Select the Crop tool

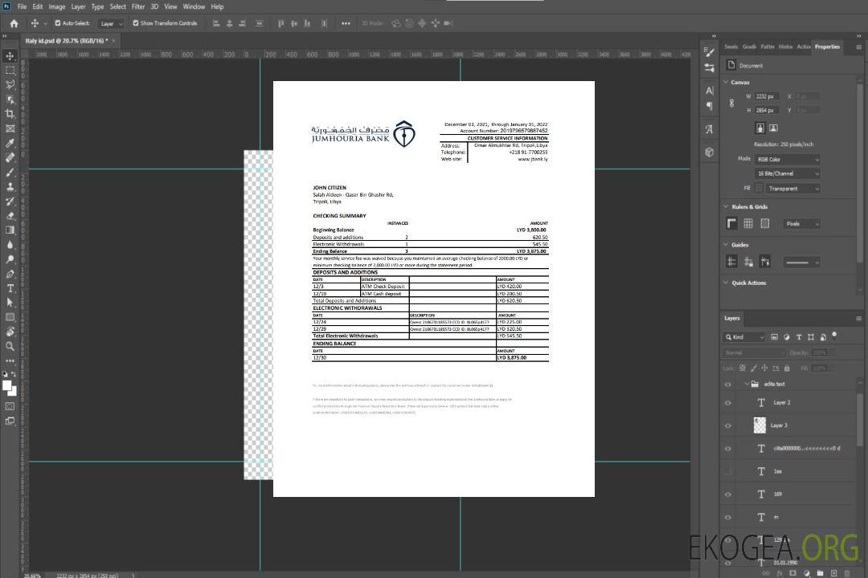(x=10, y=114)
